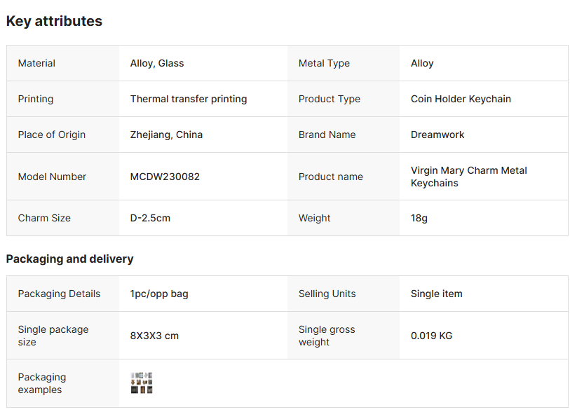Select the Place of Origin label

coord(51,135)
